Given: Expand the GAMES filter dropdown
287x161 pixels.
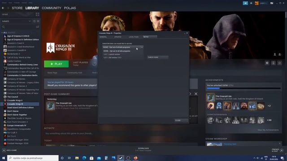Looking at the screenshot, I should point(30,21).
